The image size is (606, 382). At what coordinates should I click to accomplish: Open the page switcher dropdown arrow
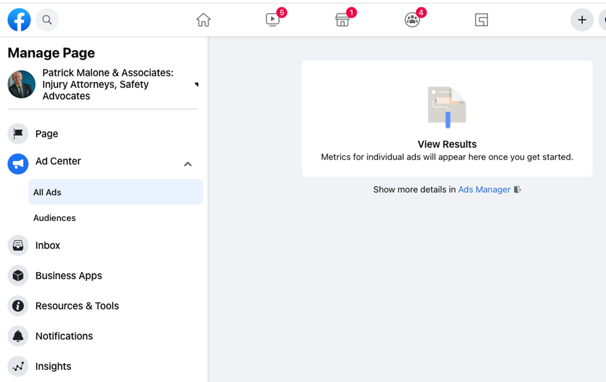[196, 84]
